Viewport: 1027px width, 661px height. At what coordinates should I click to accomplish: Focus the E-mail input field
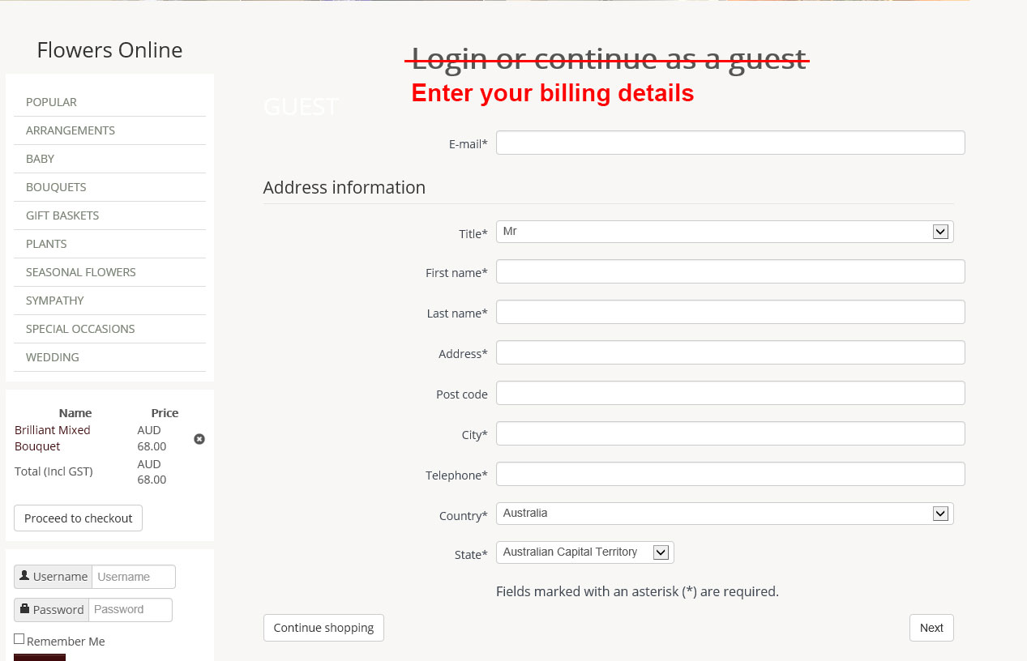point(730,143)
